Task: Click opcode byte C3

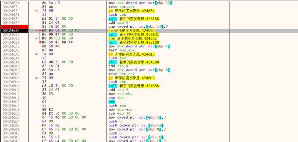Action: [x=44, y=102]
